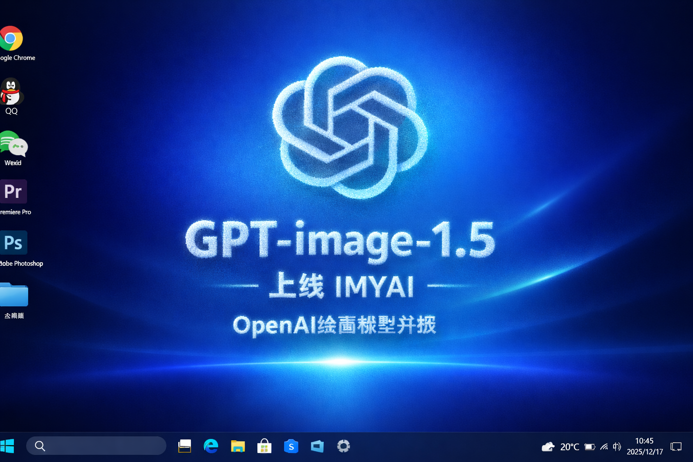Viewport: 693px width, 462px height.
Task: Toggle the input method indicator in the tray
Action: (x=617, y=447)
